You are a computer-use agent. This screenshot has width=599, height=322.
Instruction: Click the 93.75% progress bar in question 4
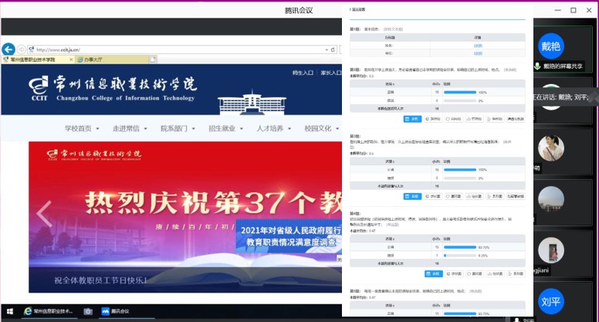coord(460,247)
